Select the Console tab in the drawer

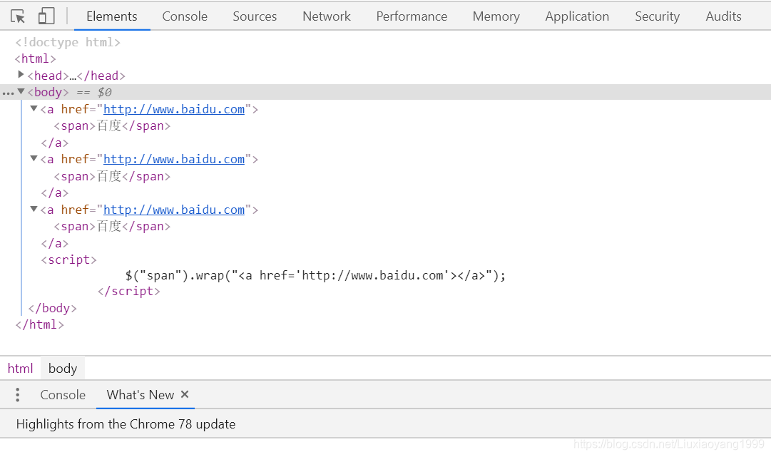pyautogui.click(x=63, y=395)
